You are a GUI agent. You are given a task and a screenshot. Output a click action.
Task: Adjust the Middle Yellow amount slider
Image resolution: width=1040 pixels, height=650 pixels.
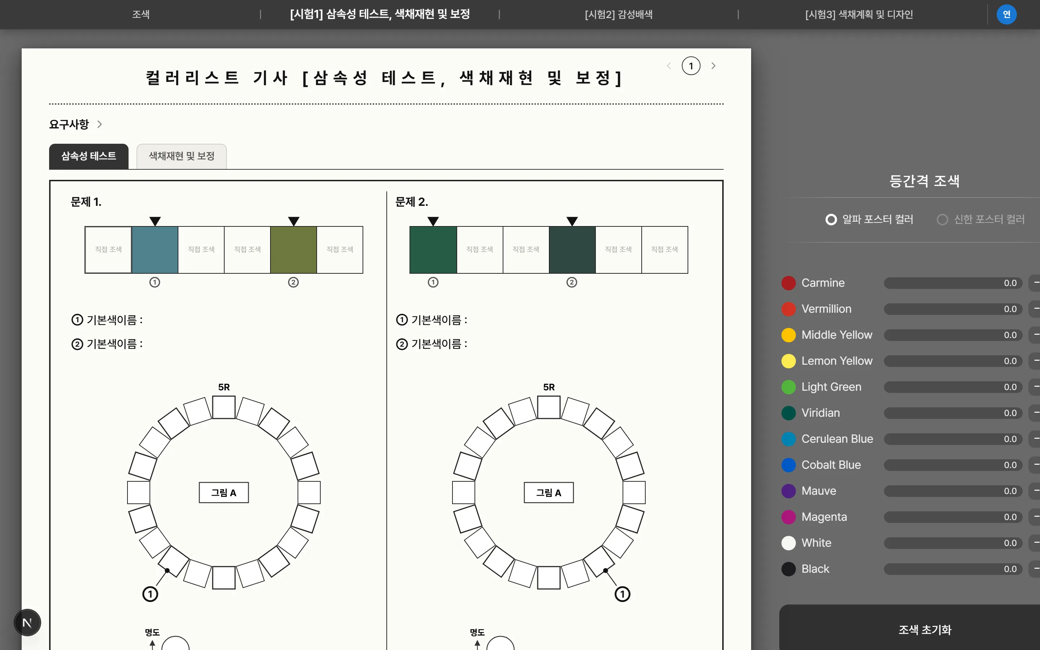click(953, 335)
